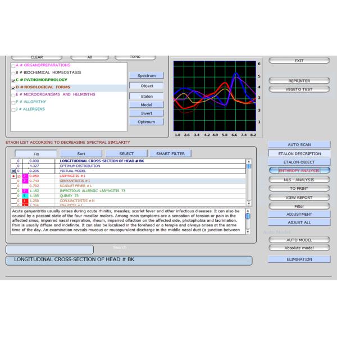Click the red badge beside CONJUNCTIVITIS # N
The width and height of the screenshot is (337, 337).
25,201
